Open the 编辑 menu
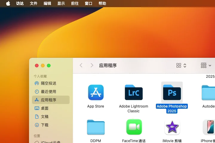Viewport: 215px width, 143px height. coord(47,3)
